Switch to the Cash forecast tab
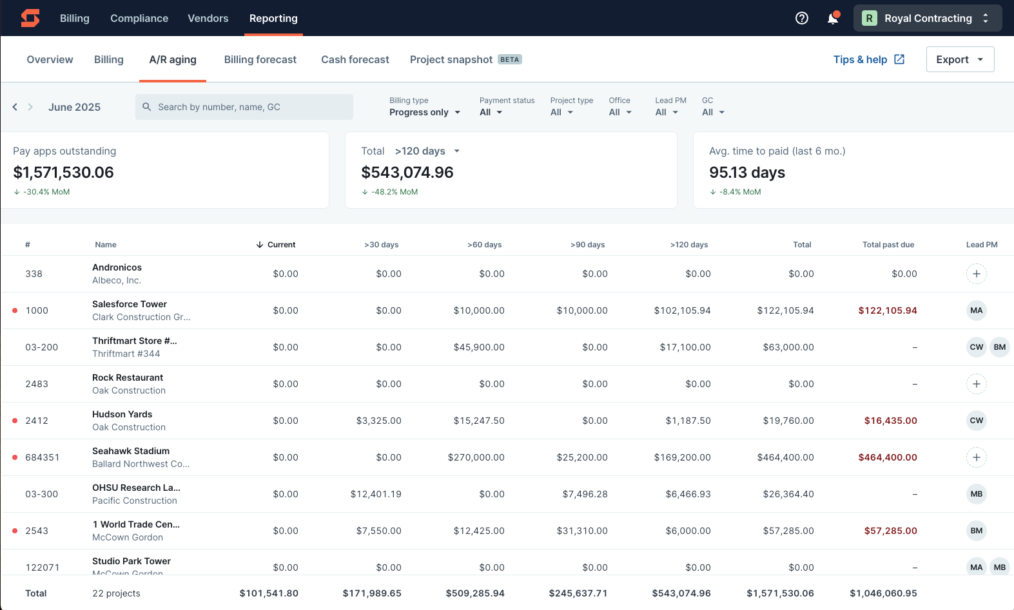Screen dimensions: 1014x610 (x=355, y=59)
